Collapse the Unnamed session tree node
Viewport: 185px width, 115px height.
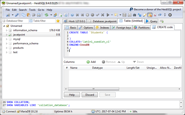pyautogui.click(x=4, y=26)
